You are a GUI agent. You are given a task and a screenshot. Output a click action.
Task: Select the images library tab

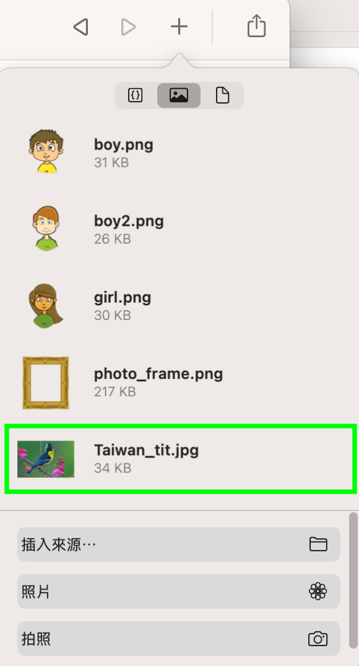point(179,95)
